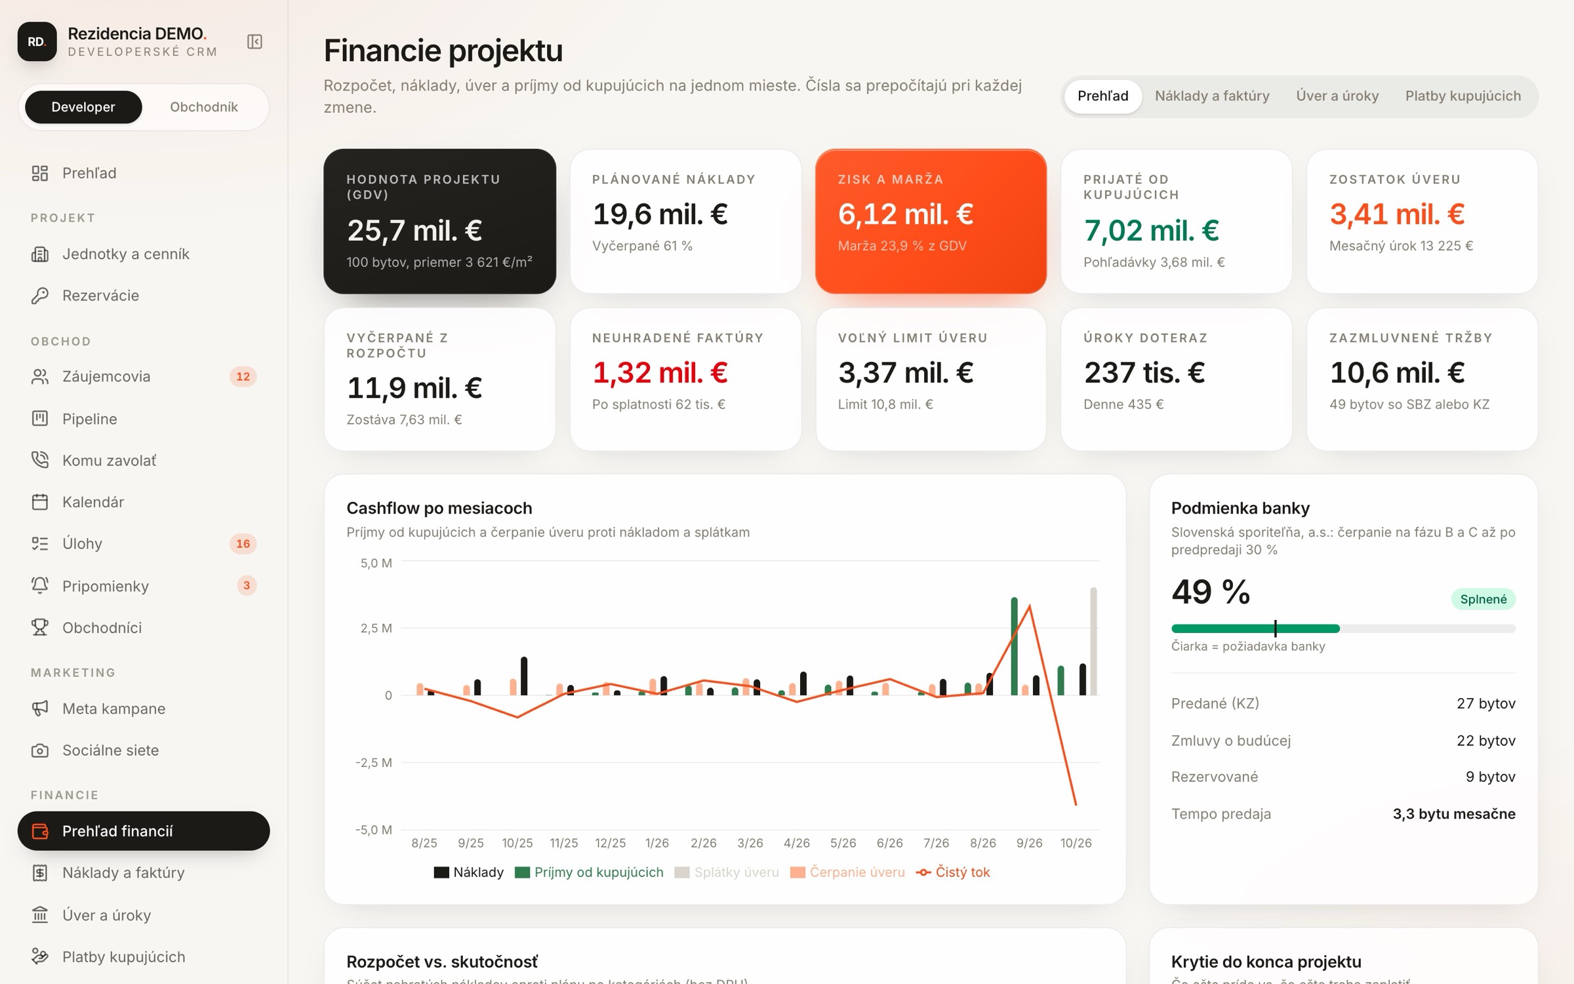Click the Zostatok úveru card
The height and width of the screenshot is (984, 1574).
1422,221
